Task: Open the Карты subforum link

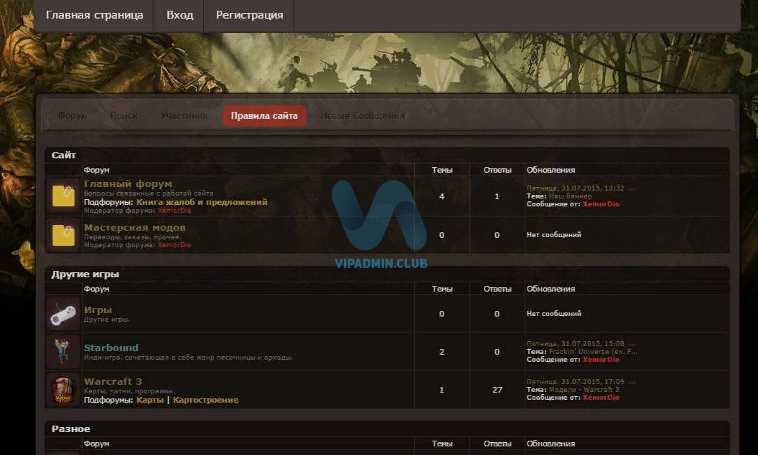Action: coord(150,400)
